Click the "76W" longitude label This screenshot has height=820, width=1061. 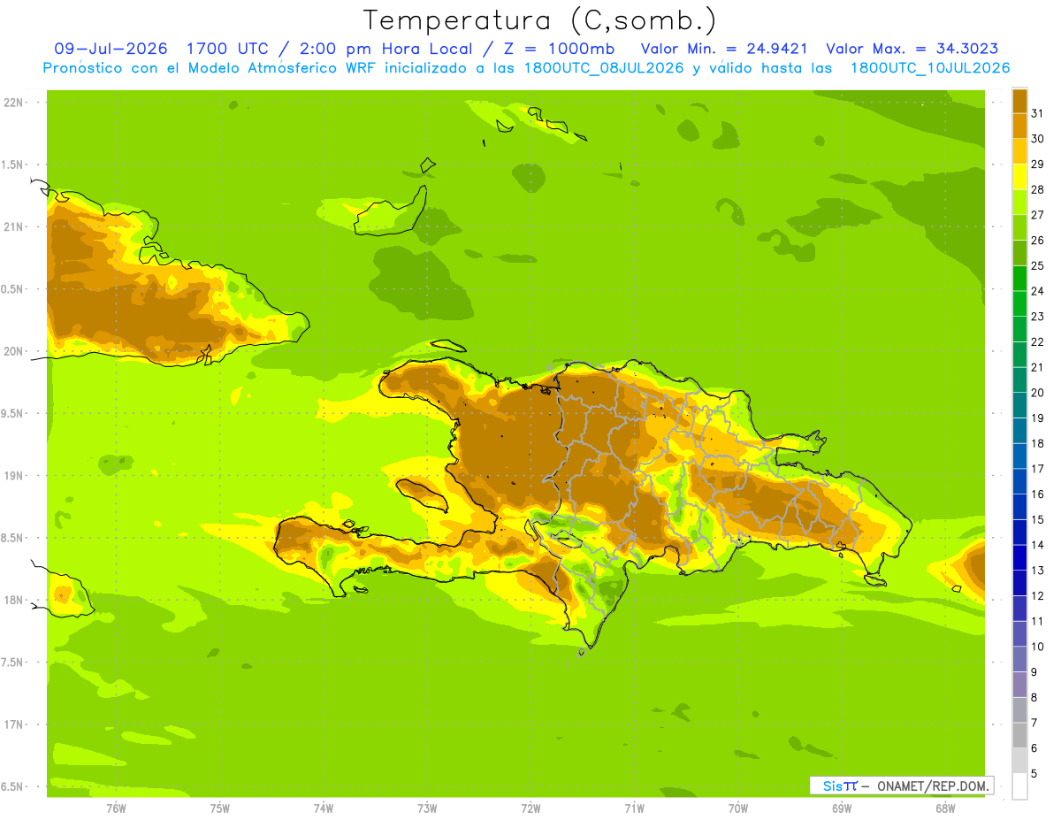[116, 808]
